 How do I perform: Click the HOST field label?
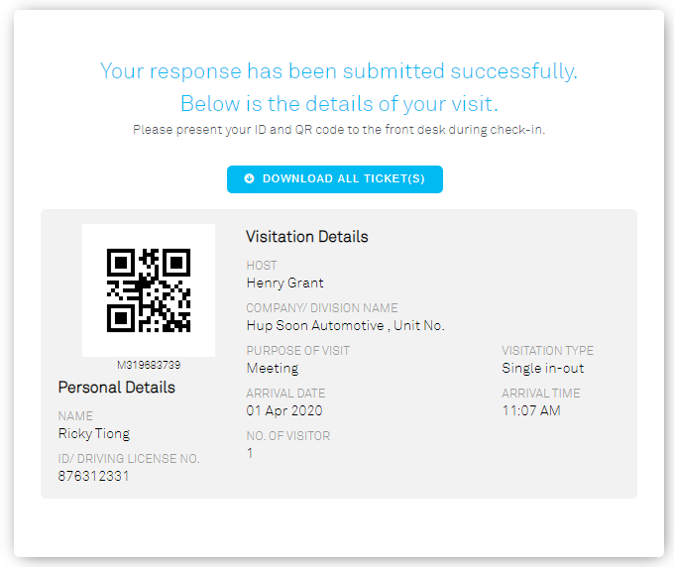point(262,266)
